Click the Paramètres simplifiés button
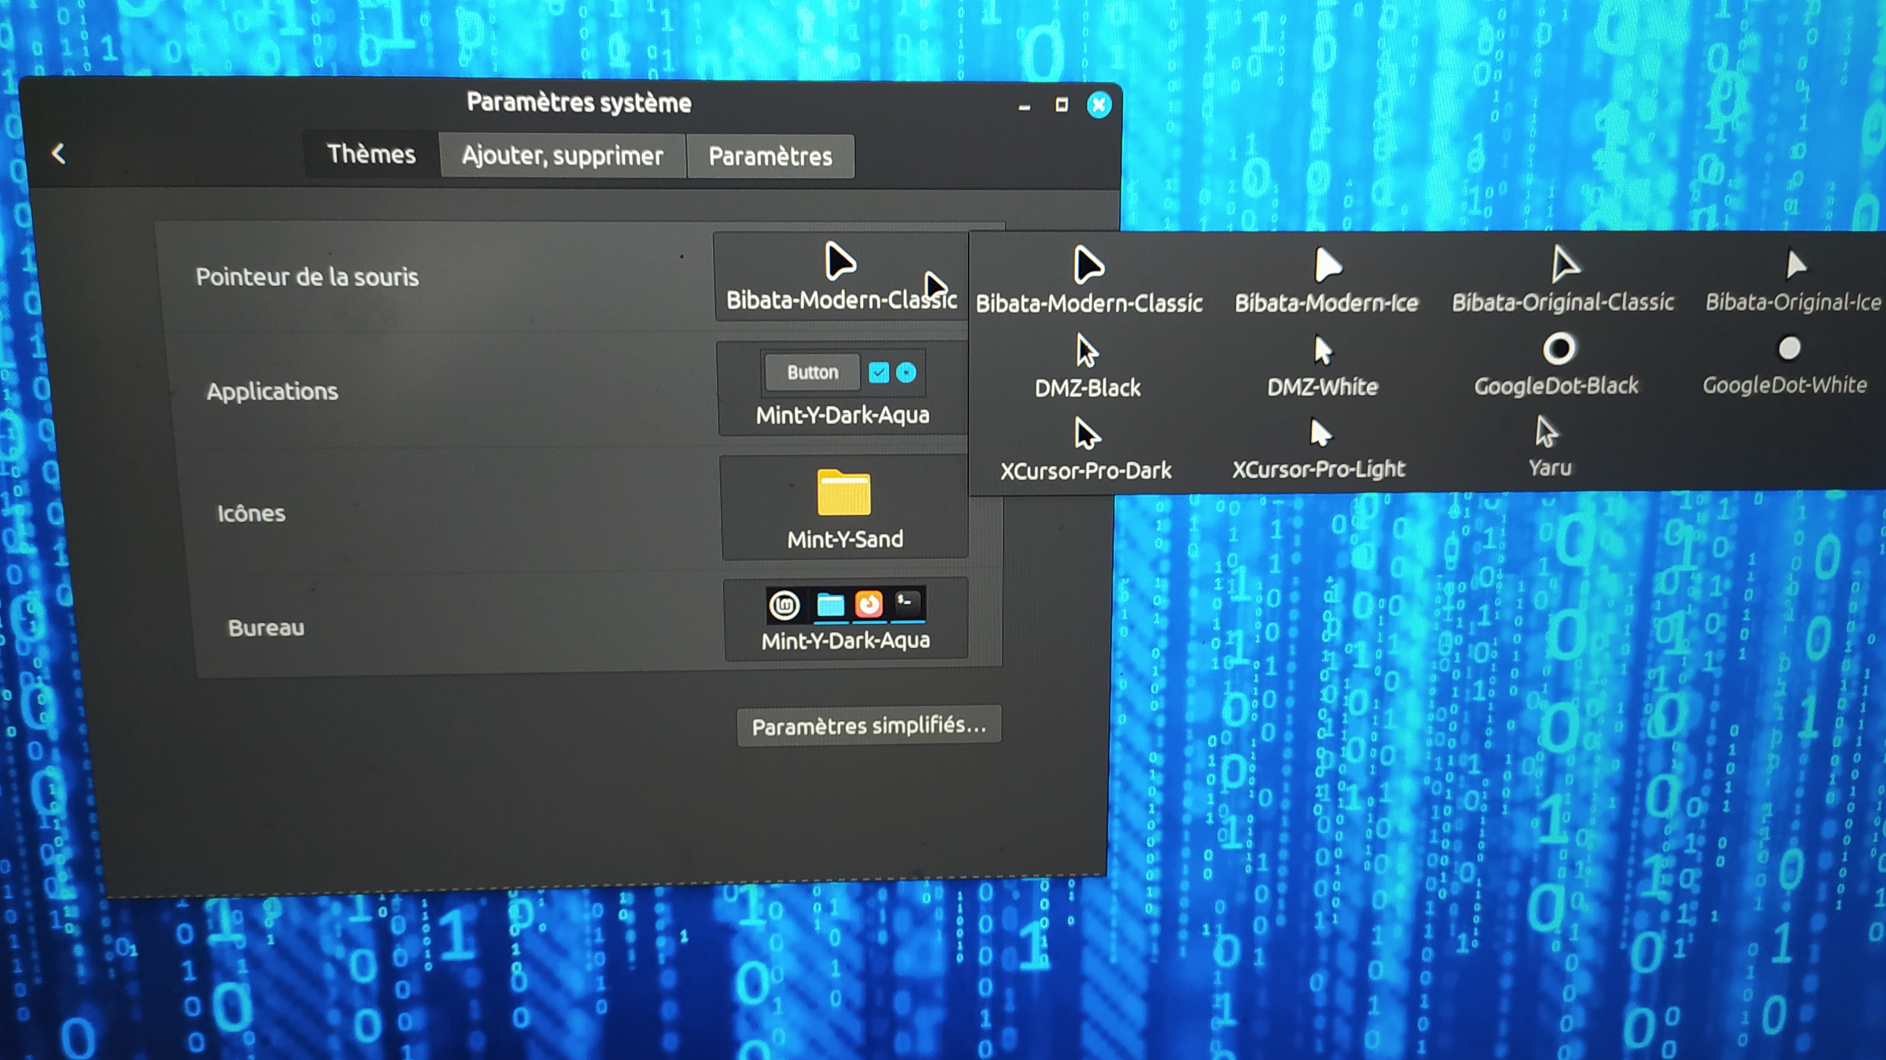 [869, 726]
